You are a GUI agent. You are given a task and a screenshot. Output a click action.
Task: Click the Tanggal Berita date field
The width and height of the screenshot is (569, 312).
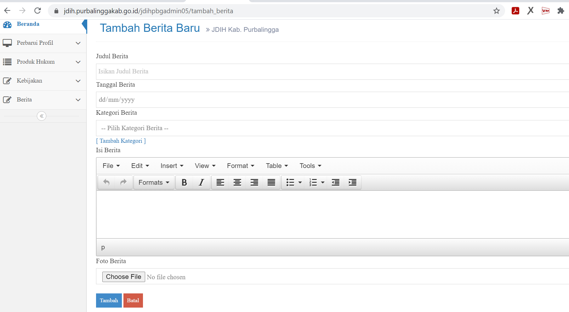333,100
